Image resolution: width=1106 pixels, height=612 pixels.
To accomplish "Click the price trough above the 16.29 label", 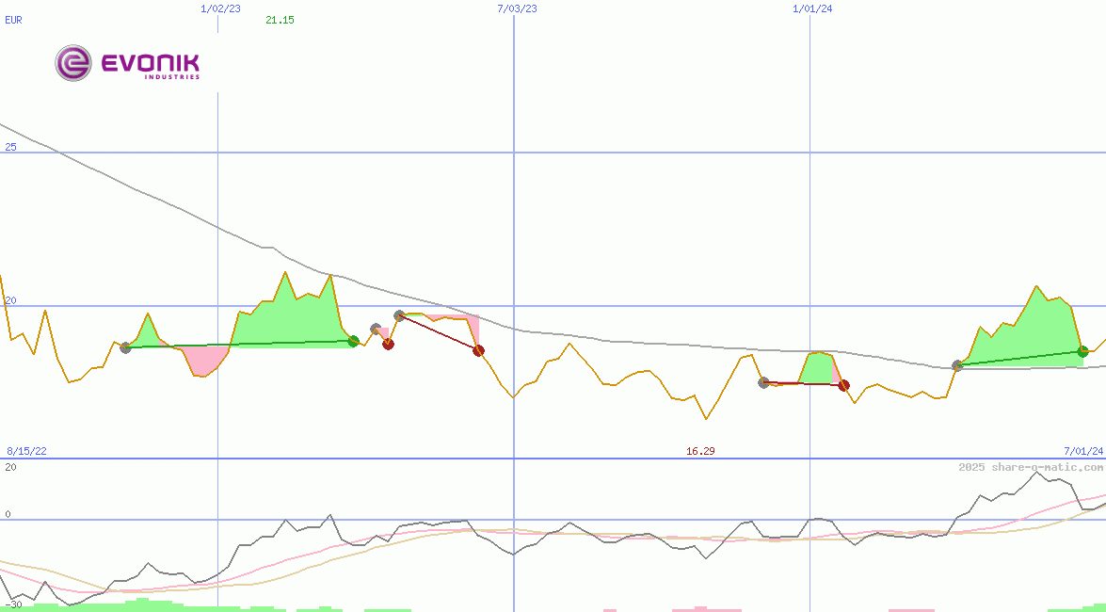I will pos(705,419).
